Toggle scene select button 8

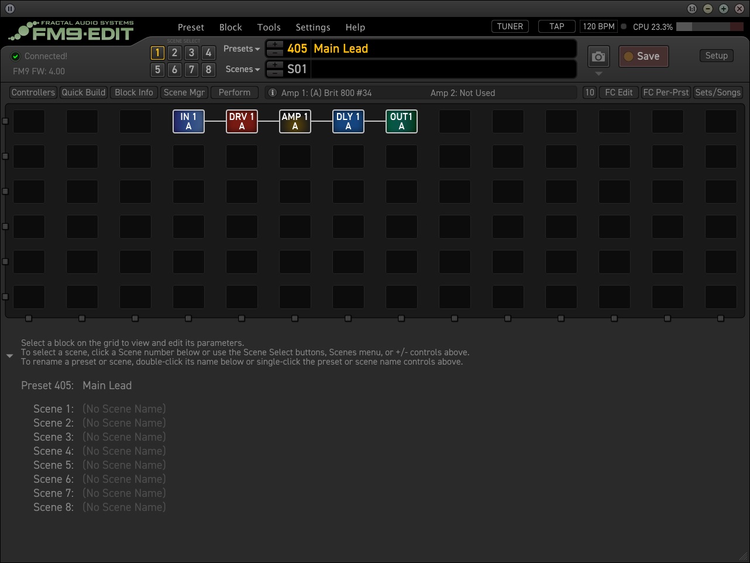208,70
